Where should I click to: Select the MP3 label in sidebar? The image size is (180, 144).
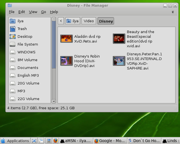pyautogui.click(x=21, y=91)
